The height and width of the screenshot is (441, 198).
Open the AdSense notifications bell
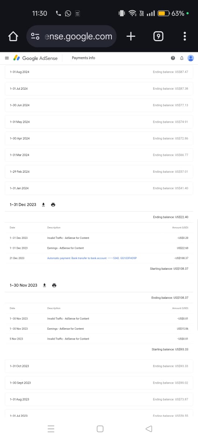pos(182,58)
